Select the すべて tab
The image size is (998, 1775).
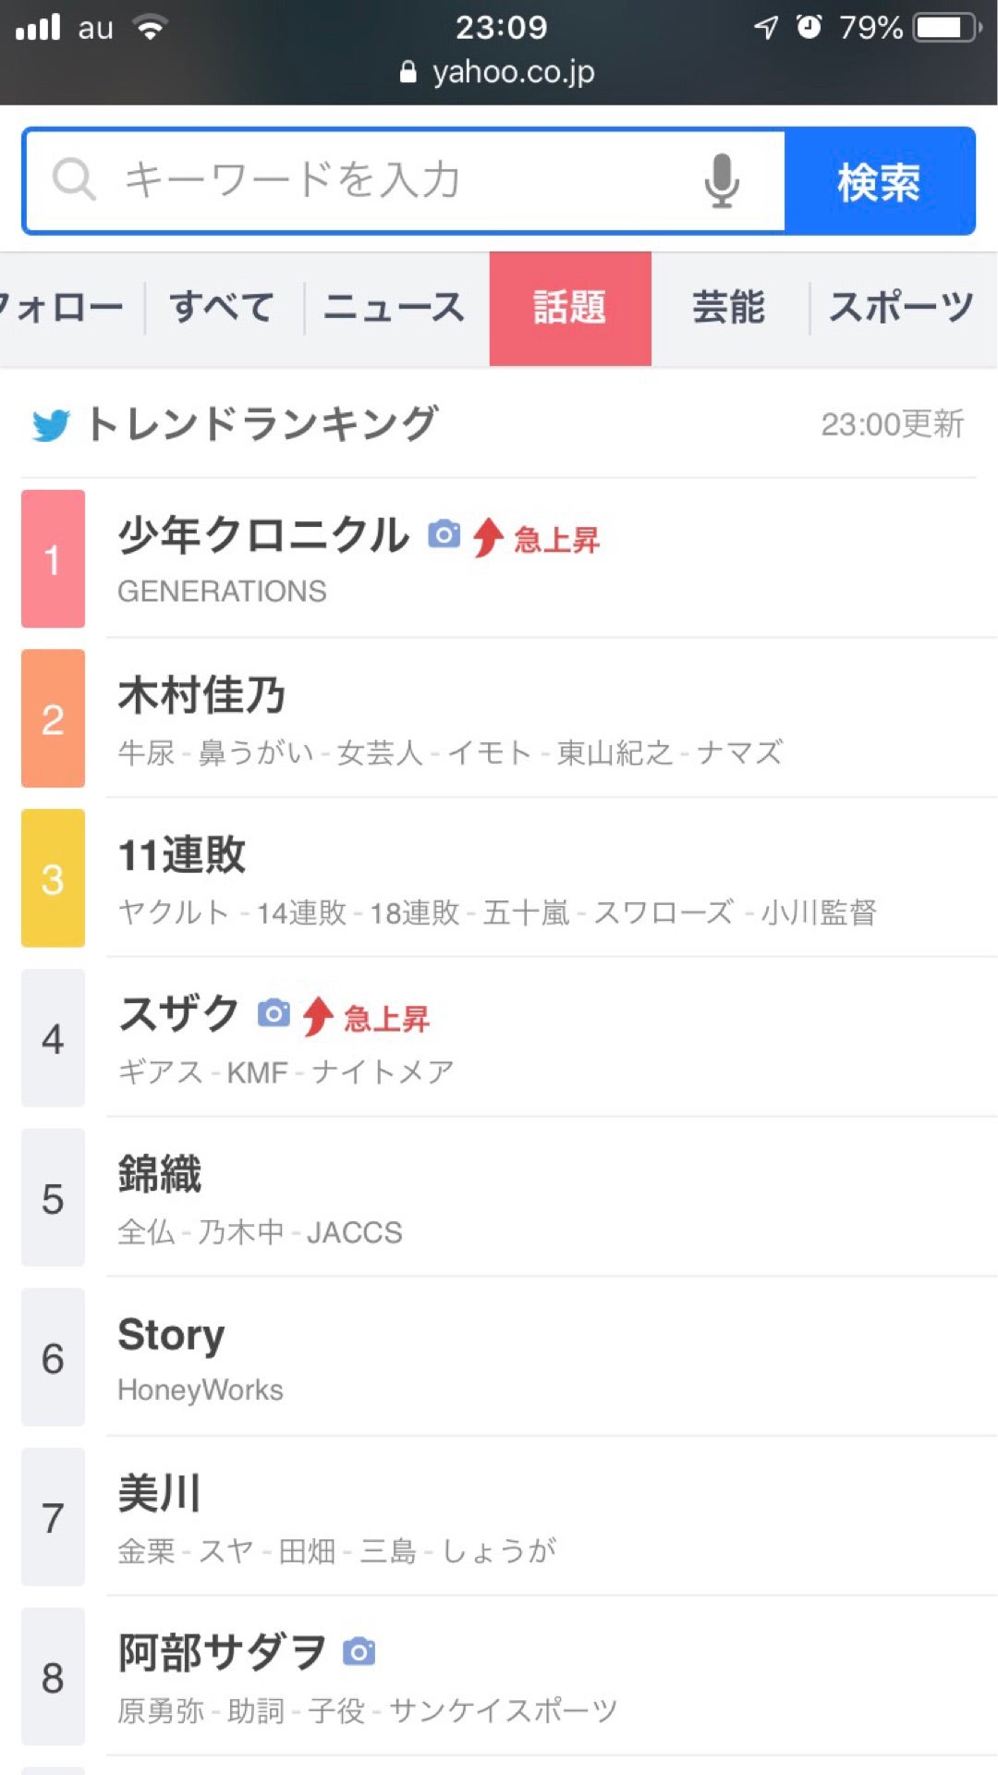coord(223,308)
